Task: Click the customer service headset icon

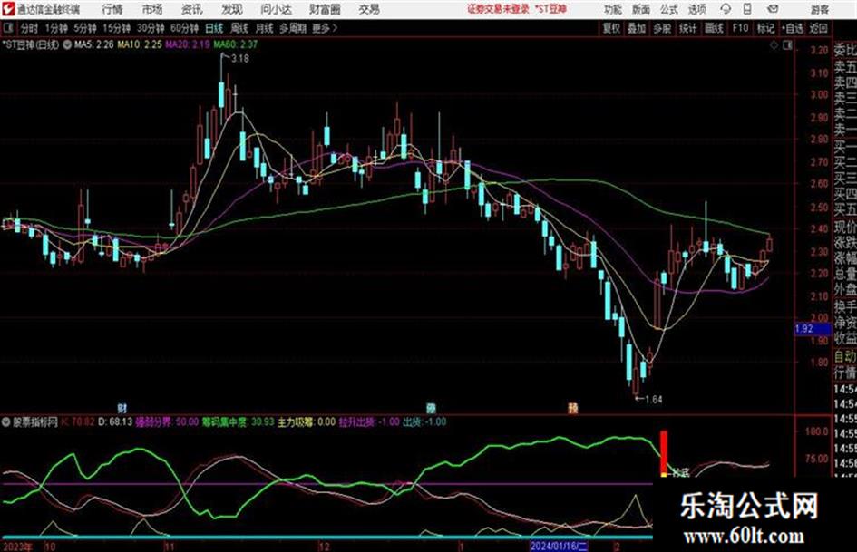Action: coord(726,9)
